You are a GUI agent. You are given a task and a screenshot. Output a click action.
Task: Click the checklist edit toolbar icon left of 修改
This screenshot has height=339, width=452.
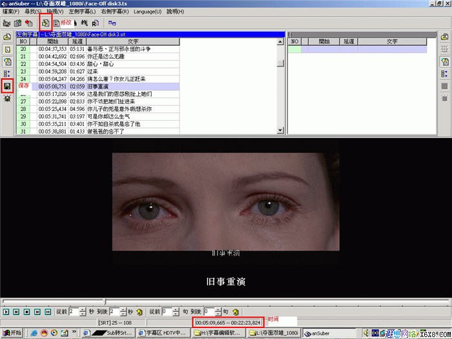[x=56, y=23]
